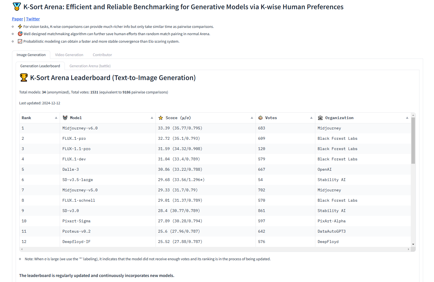Click the dart target icon in second bullet

(x=20, y=33)
